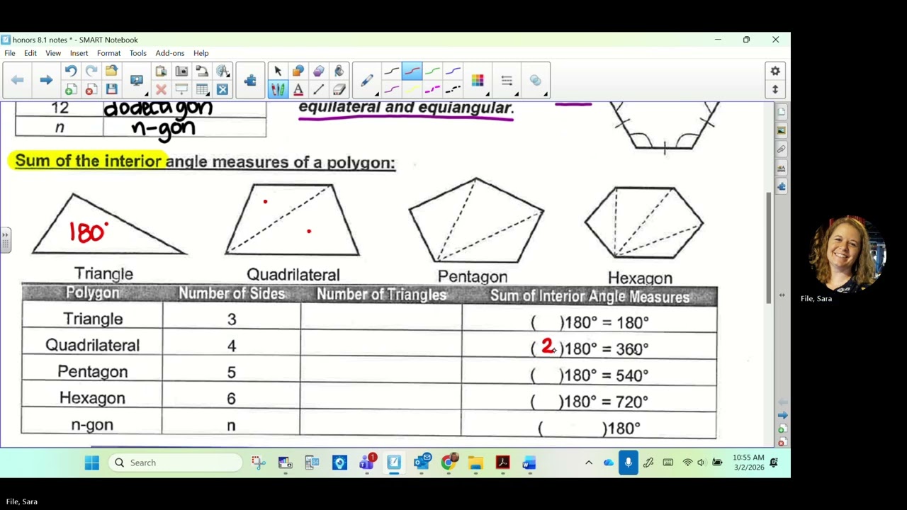This screenshot has height=510, width=907.
Task: Open the document camera tool
Action: point(202,71)
